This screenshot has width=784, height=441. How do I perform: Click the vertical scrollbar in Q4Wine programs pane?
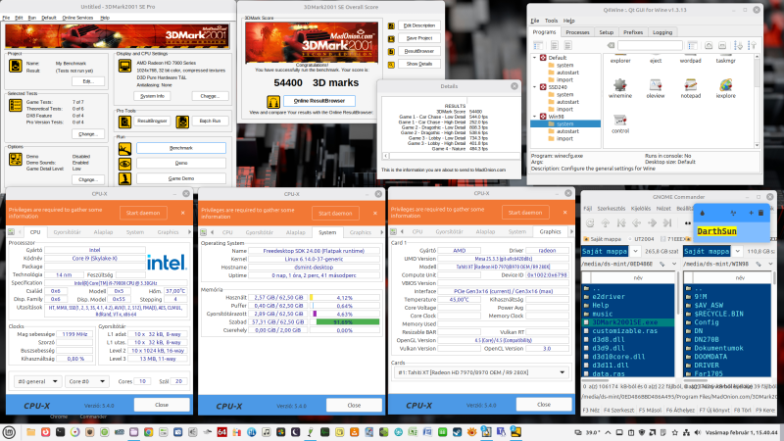tap(757, 101)
